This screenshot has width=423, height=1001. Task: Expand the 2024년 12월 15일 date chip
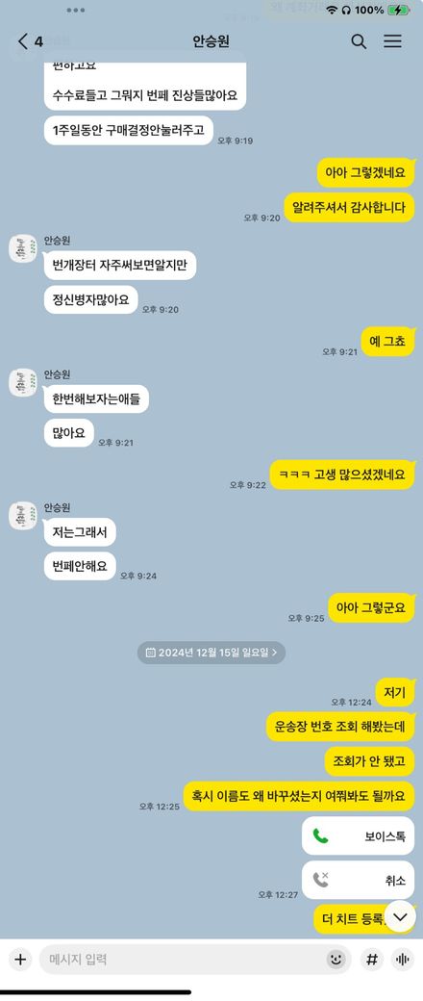(x=211, y=653)
